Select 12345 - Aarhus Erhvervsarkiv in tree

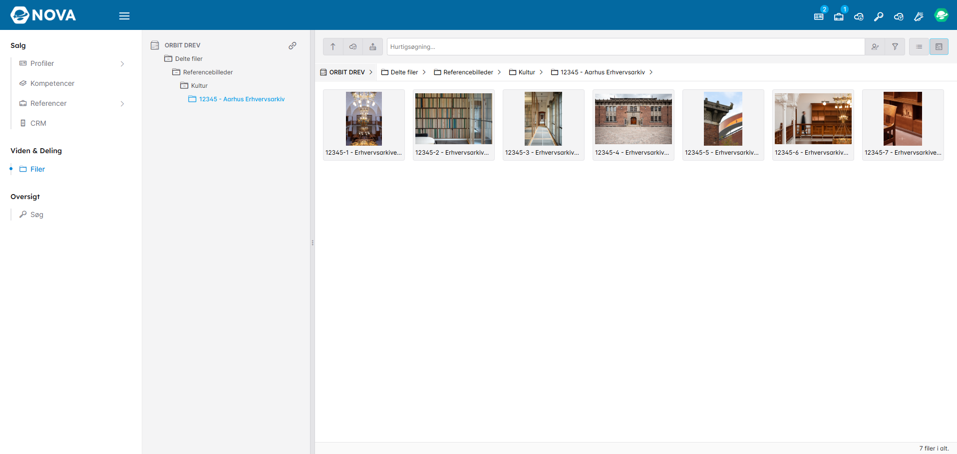237,99
